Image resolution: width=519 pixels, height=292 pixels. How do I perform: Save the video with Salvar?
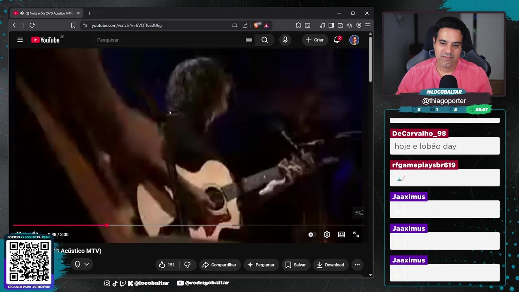click(x=296, y=265)
